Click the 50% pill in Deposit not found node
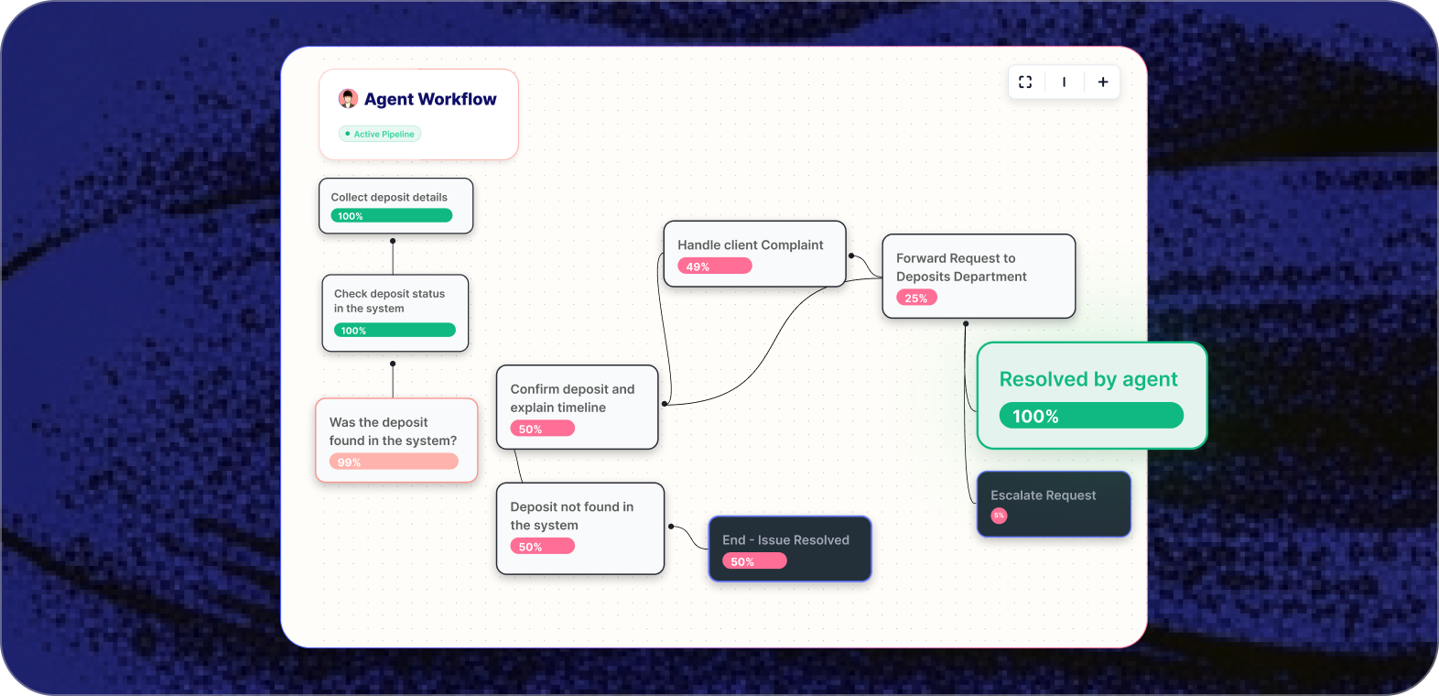 (542, 547)
